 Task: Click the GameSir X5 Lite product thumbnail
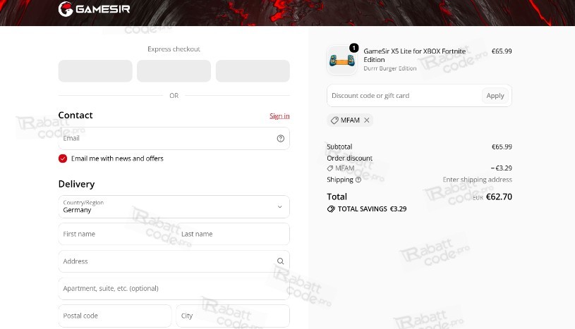[341, 60]
